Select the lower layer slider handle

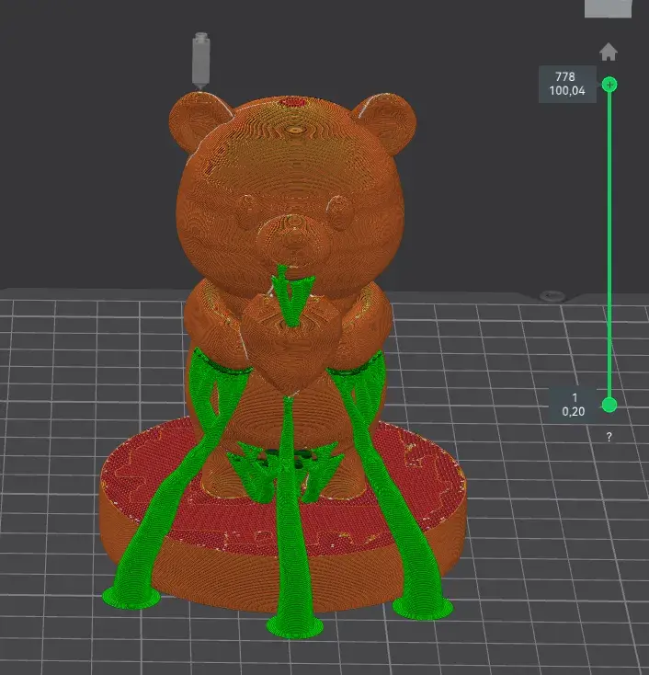pyautogui.click(x=609, y=405)
